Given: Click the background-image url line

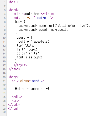Looking at the screenshot, I should pos(54,26).
